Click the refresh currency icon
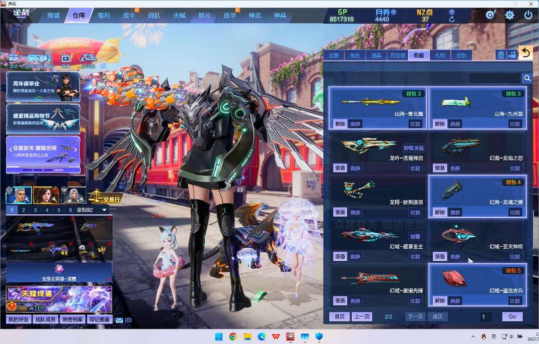The width and height of the screenshot is (539, 344). 452,19
